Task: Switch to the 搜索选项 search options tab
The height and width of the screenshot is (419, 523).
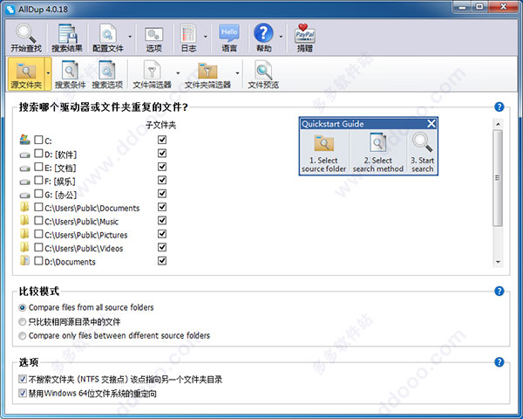Action: [x=107, y=75]
